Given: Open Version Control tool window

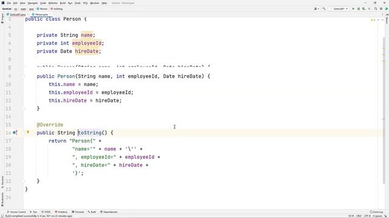Looking at the screenshot, I should click(16, 212).
